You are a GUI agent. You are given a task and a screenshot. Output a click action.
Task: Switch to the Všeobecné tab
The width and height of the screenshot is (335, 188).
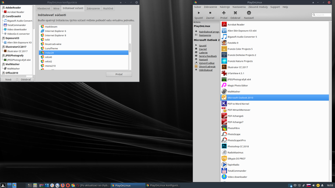(x=43, y=8)
